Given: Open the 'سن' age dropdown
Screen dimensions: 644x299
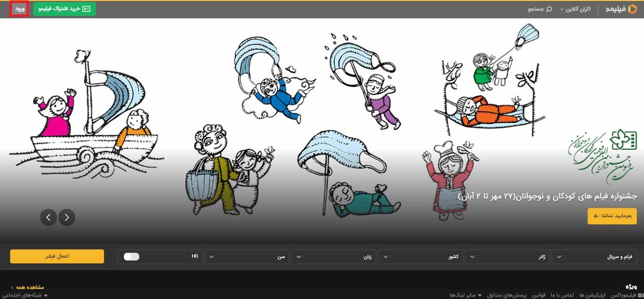Looking at the screenshot, I should pos(247,257).
